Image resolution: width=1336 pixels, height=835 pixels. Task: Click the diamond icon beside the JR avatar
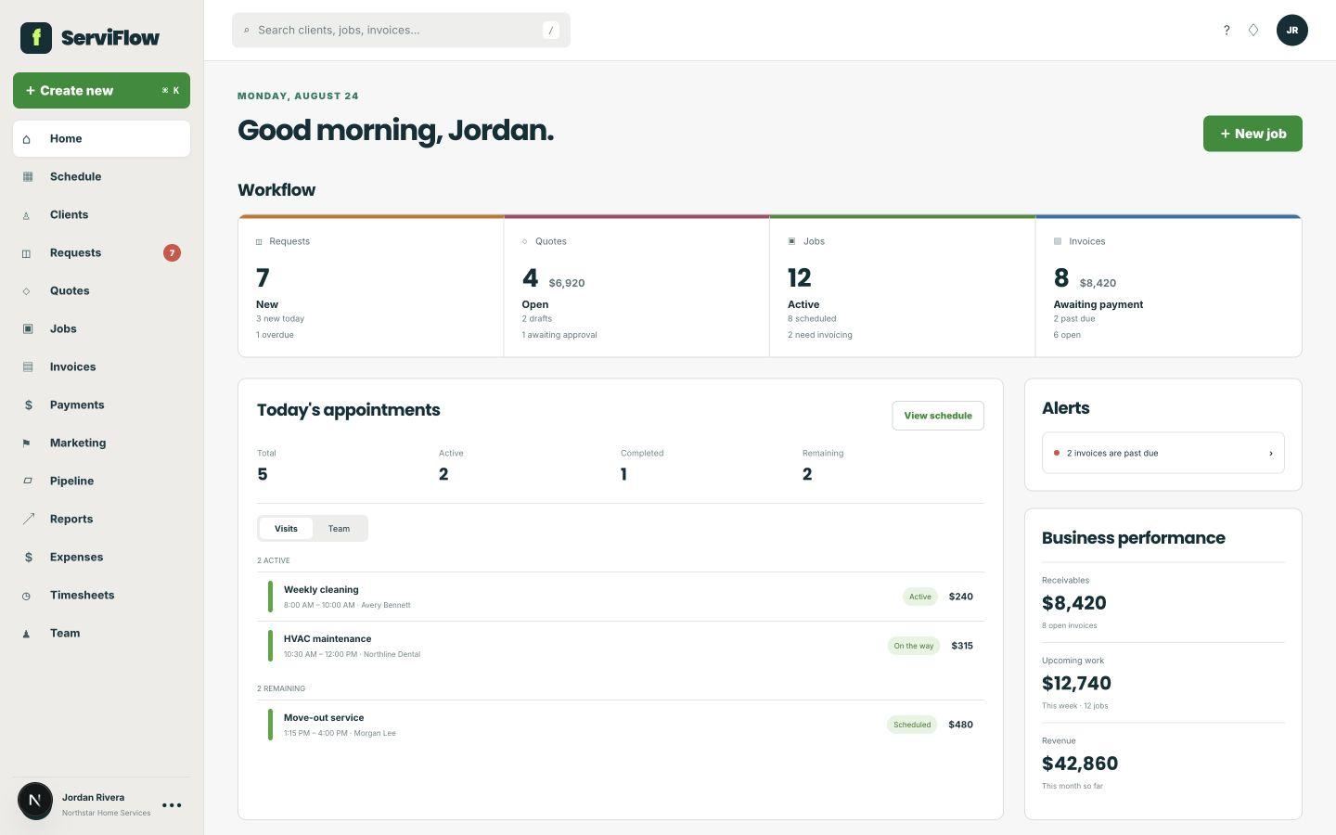pyautogui.click(x=1253, y=31)
